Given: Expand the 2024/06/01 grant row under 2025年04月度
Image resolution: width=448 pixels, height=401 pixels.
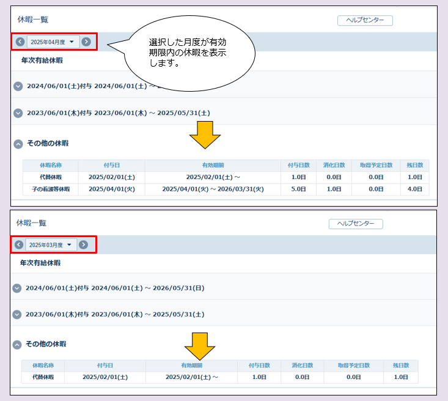Looking at the screenshot, I should point(18,86).
